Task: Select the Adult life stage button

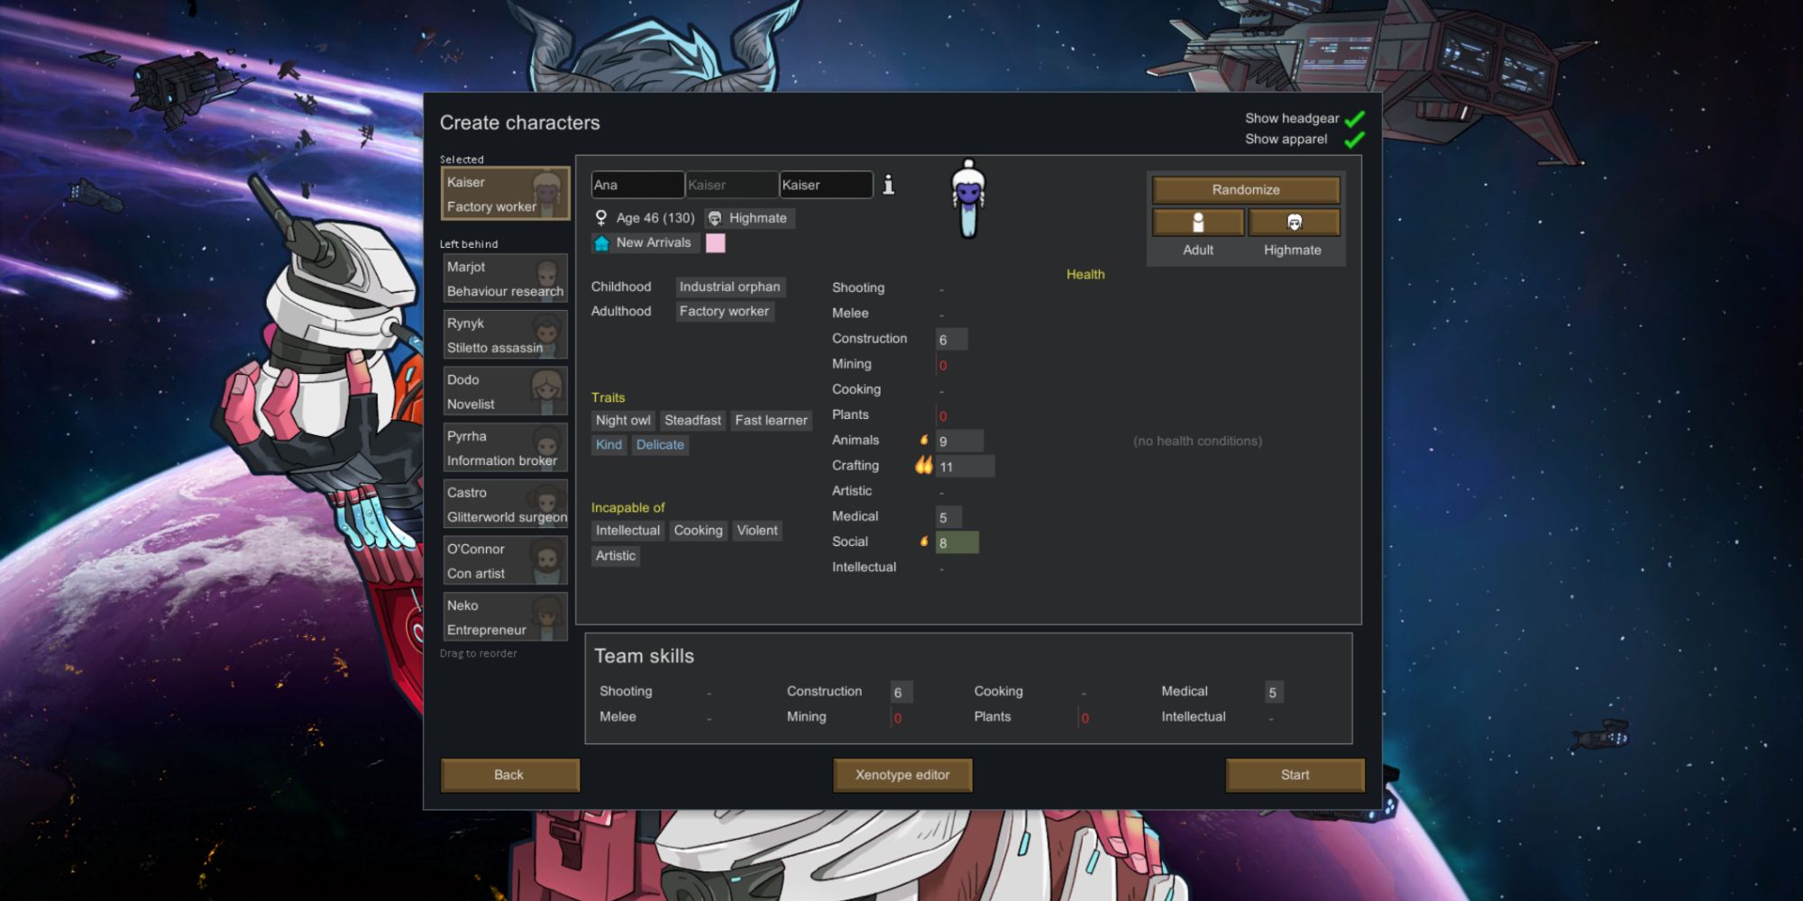Action: pos(1198,222)
